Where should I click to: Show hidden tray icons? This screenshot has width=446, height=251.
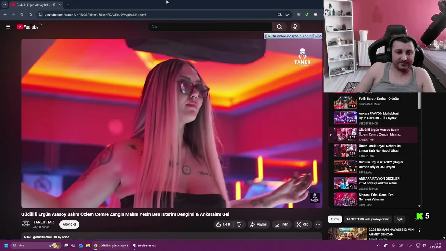[x=378, y=245]
